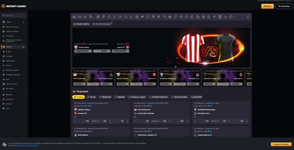Open Tottenham Hotspur carousel match card

point(223,78)
